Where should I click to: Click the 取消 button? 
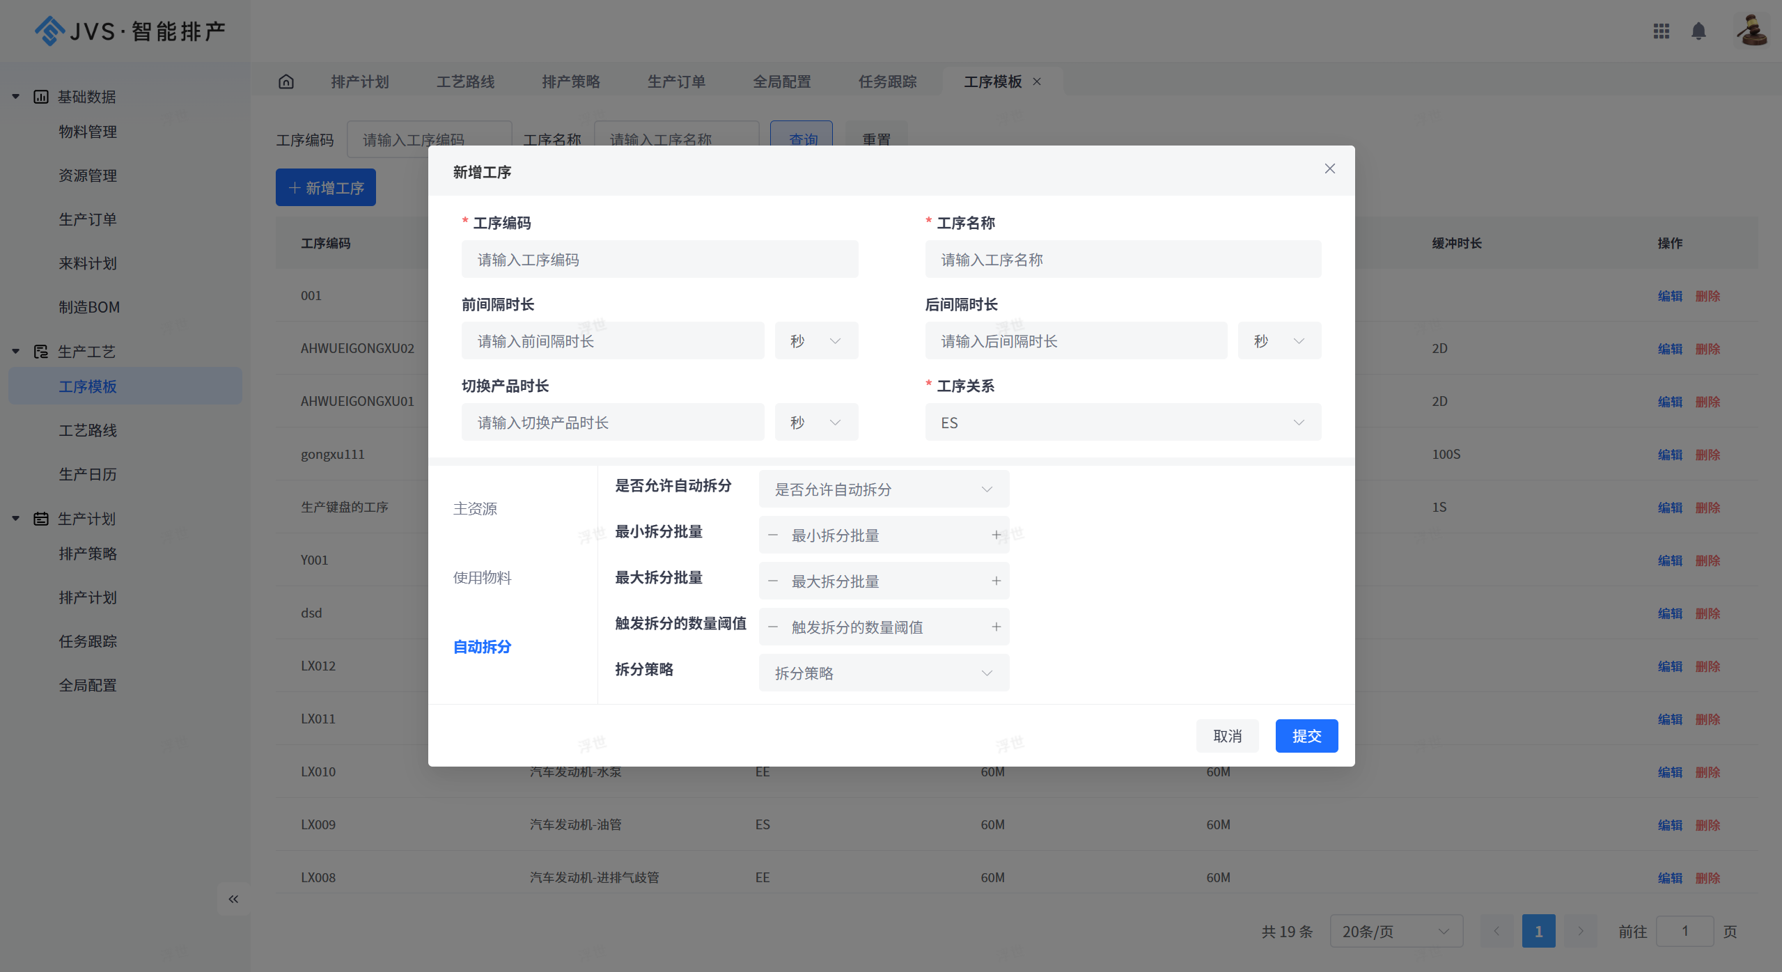click(1226, 736)
